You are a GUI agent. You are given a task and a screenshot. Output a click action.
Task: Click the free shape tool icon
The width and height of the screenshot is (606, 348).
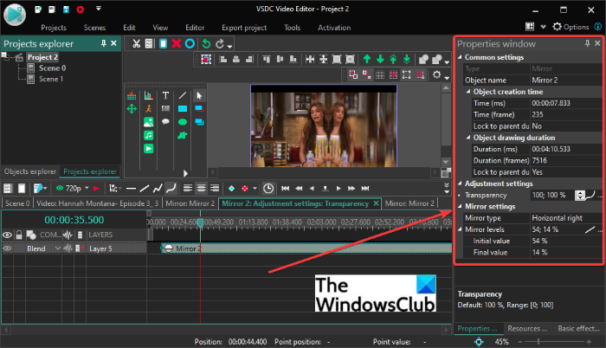183,135
